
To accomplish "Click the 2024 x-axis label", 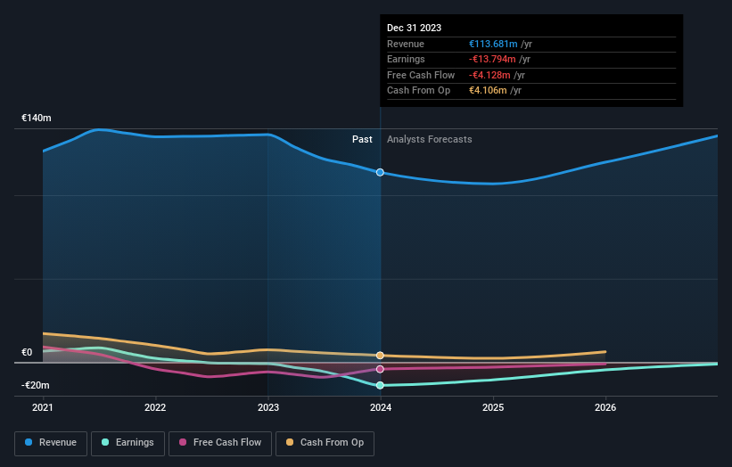I will tap(381, 408).
